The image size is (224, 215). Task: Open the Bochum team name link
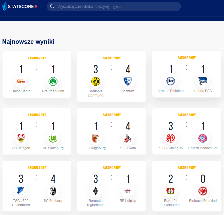(128, 91)
